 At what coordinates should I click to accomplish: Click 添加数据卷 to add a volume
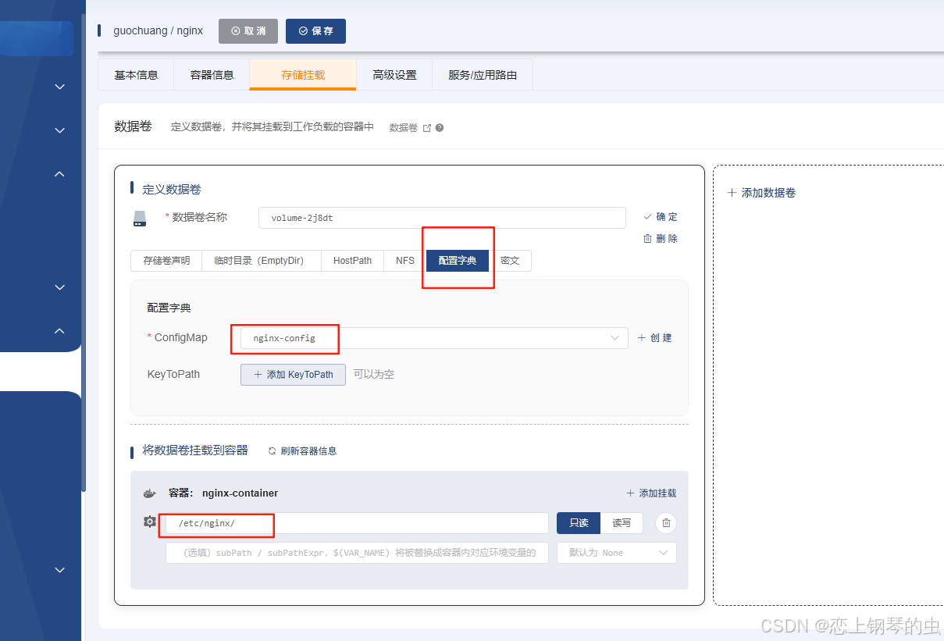click(761, 193)
